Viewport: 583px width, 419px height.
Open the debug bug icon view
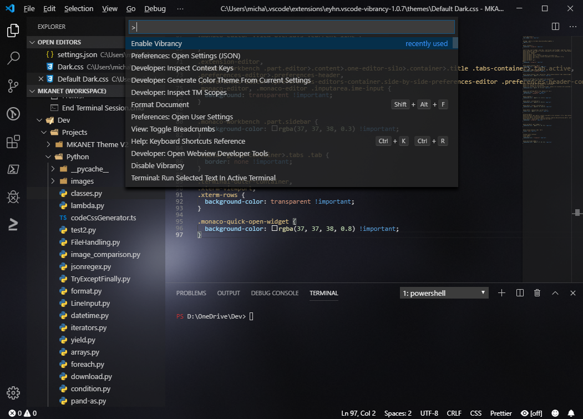click(x=13, y=197)
